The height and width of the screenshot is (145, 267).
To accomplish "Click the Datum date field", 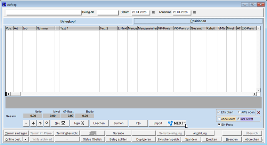I will click(x=140, y=12).
